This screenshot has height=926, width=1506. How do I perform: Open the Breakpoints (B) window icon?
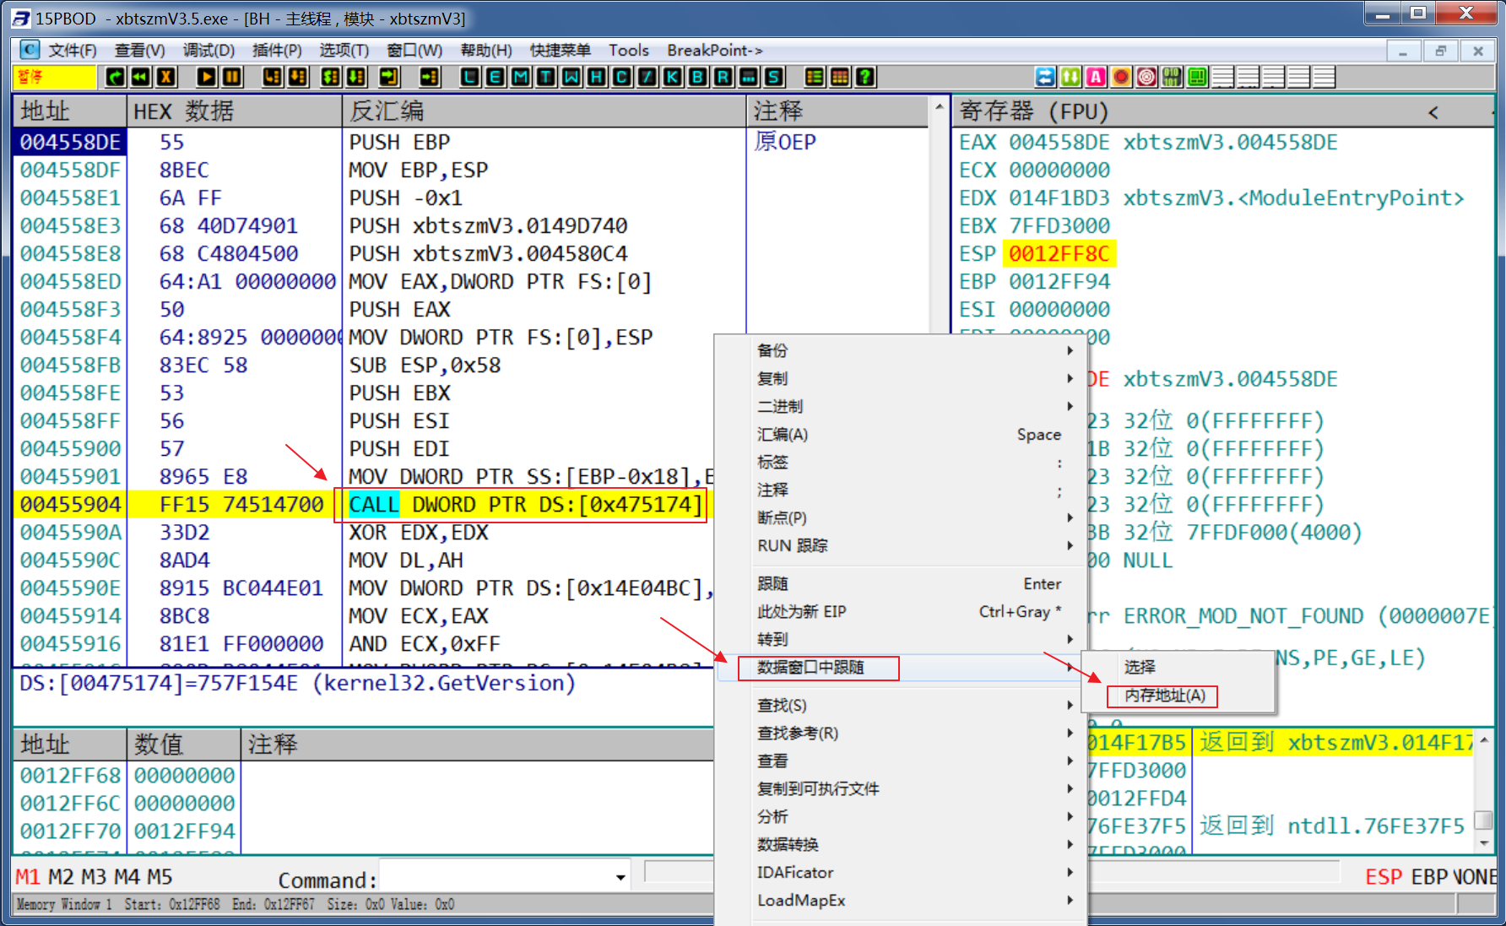tap(698, 78)
